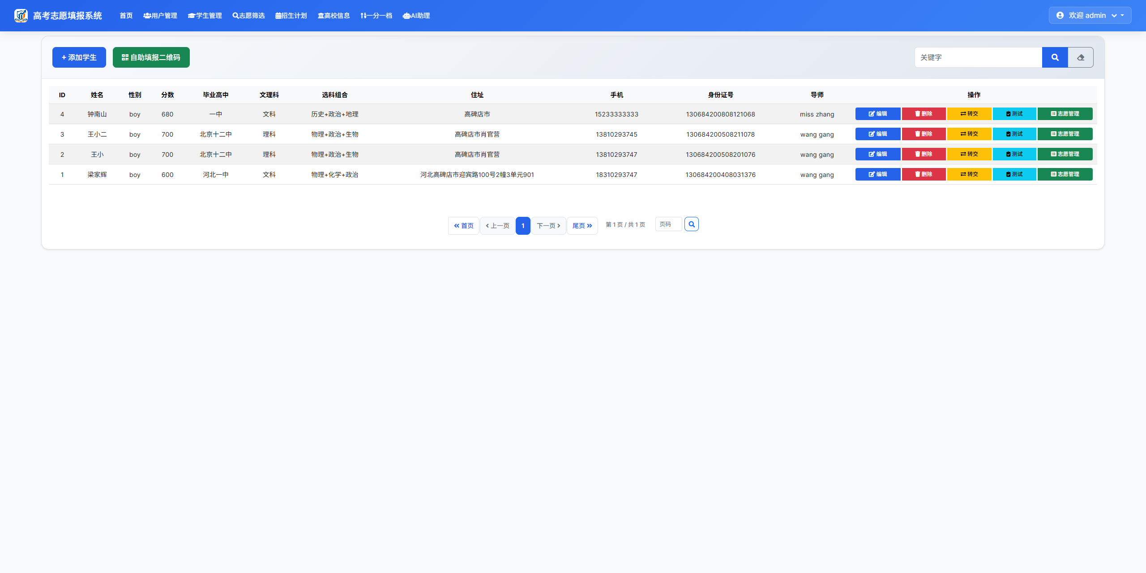
Task: Transfer student 王小二 to another mentor
Action: [x=969, y=134]
